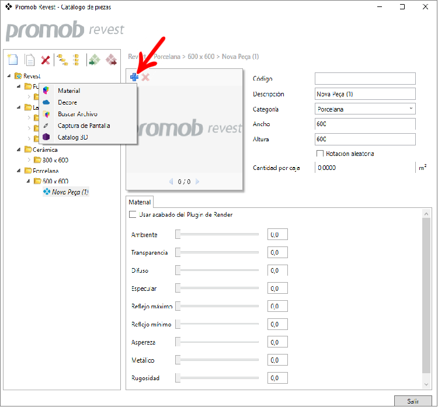The image size is (438, 410).
Task: Click the Transparencia slider handle
Action: pyautogui.click(x=178, y=252)
